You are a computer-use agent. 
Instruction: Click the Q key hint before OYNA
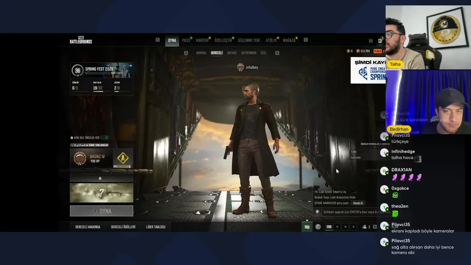point(157,40)
